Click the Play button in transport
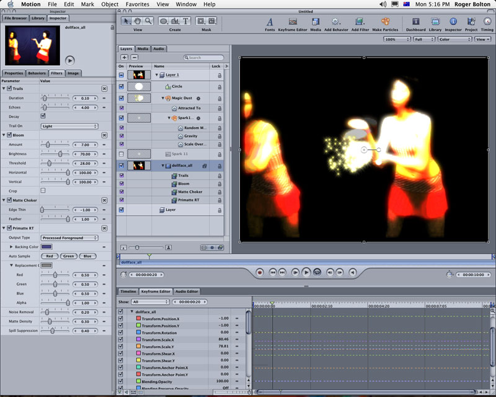Screen dimensions: 496x397 point(306,272)
